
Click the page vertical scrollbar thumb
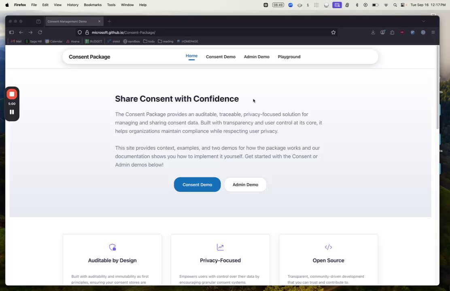click(x=437, y=87)
